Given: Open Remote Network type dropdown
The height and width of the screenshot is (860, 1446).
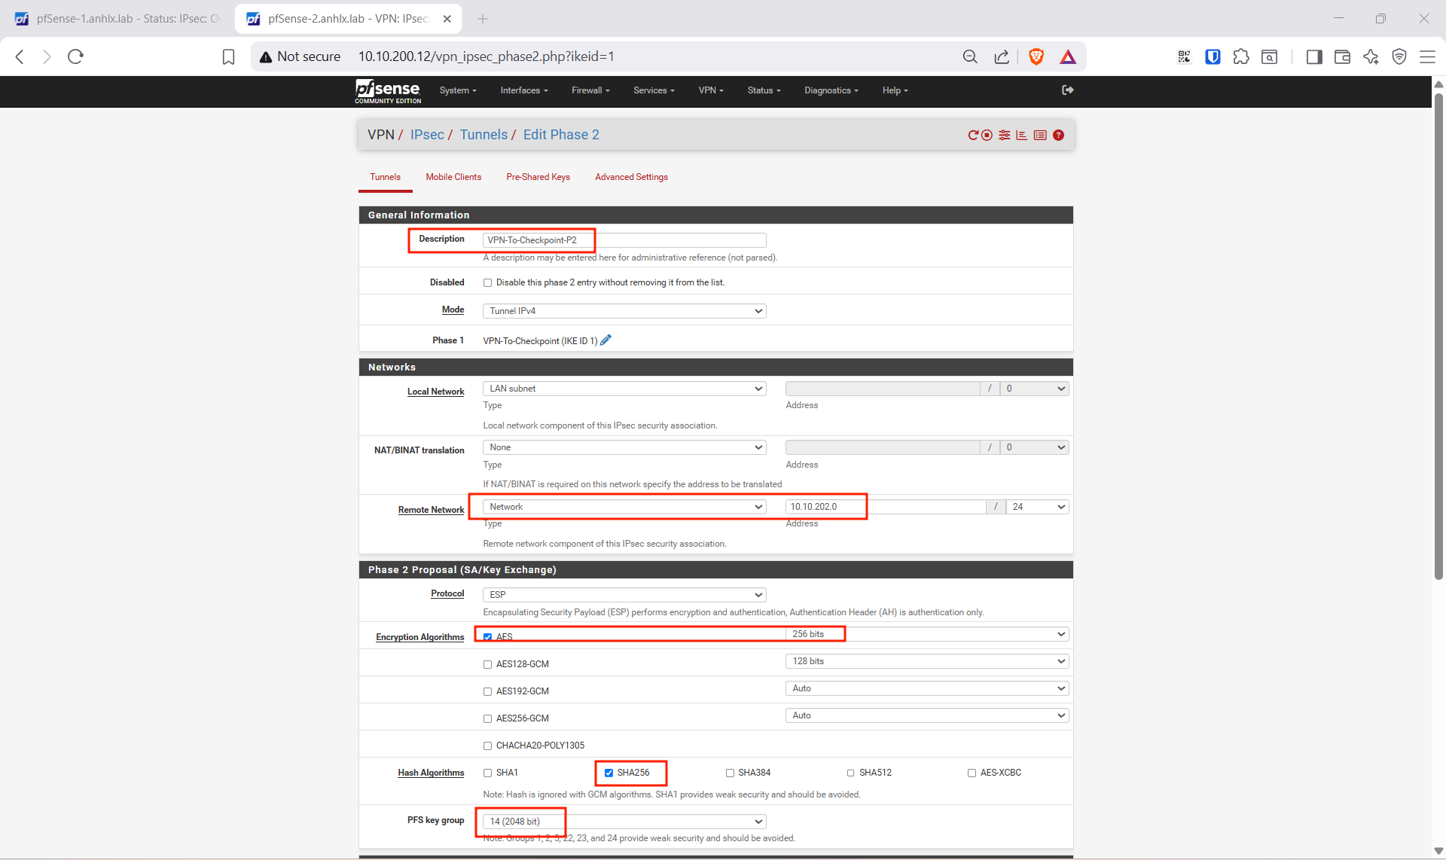Looking at the screenshot, I should (624, 507).
